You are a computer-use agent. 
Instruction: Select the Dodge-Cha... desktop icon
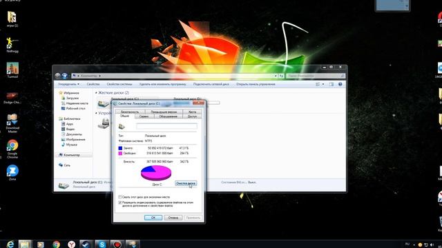[x=12, y=97]
